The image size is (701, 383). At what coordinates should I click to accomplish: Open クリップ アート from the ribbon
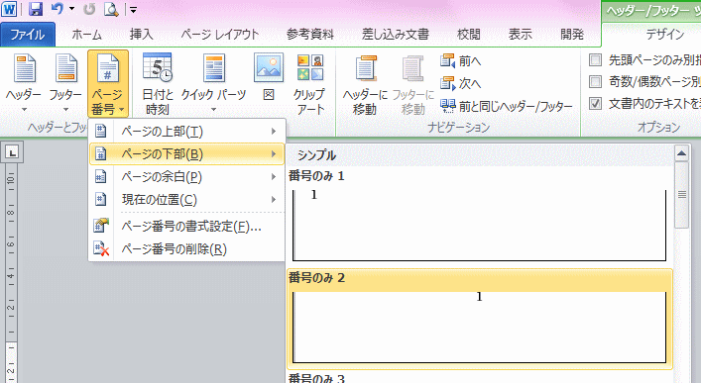pyautogui.click(x=309, y=83)
